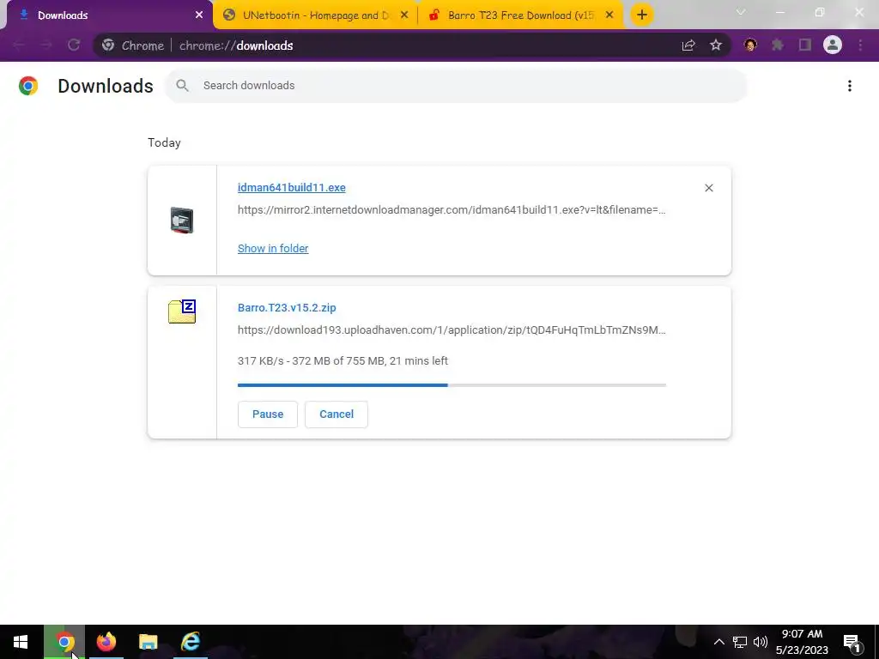879x659 pixels.
Task: Open File Explorer from the taskbar
Action: click(x=148, y=642)
